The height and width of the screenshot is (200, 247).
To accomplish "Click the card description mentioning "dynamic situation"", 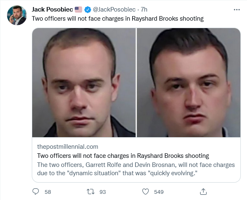I will pyautogui.click(x=136, y=169).
